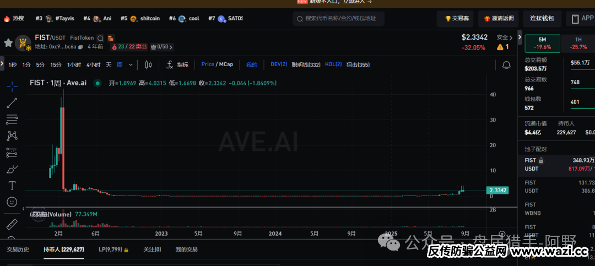
Task: Click the 邀请返佣 invite rebate button
Action: (499, 18)
